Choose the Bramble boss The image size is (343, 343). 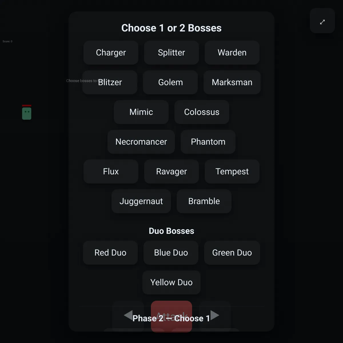(204, 201)
